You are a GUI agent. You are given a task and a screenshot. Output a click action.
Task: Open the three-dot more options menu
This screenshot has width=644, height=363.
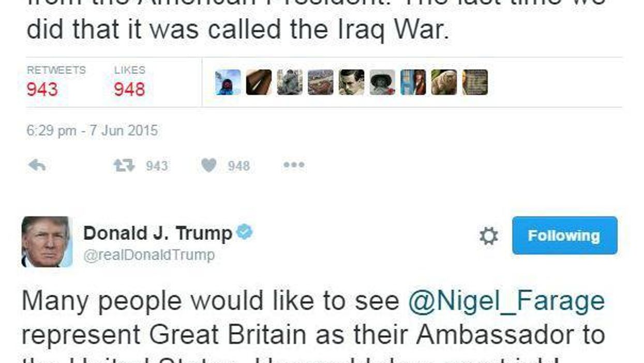293,165
